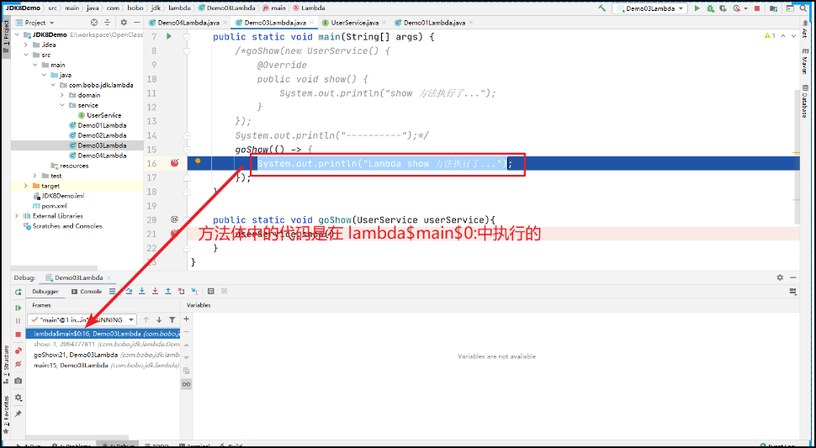Close the Demo04Lambda.java tab
The image size is (816, 448).
225,23
